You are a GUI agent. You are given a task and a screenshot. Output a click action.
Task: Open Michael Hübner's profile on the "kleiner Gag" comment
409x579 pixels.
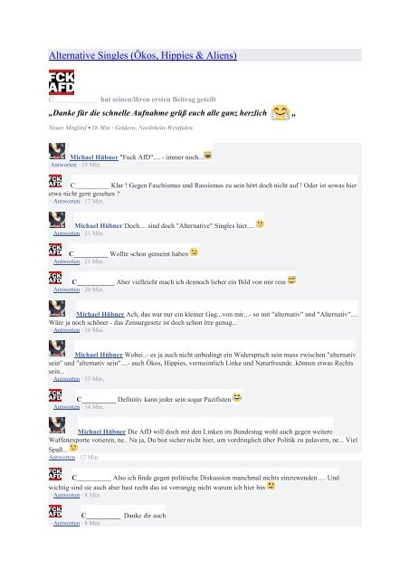point(100,314)
